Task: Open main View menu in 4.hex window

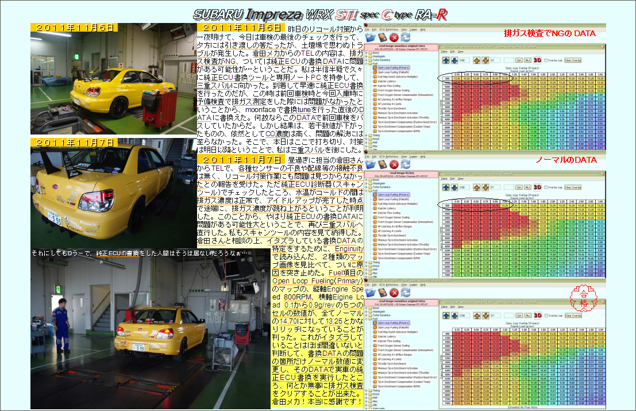Action: [404, 285]
